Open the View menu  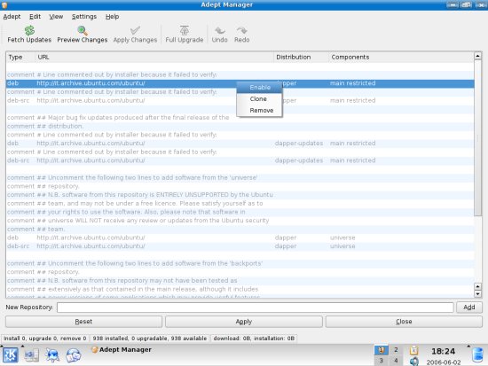click(56, 17)
